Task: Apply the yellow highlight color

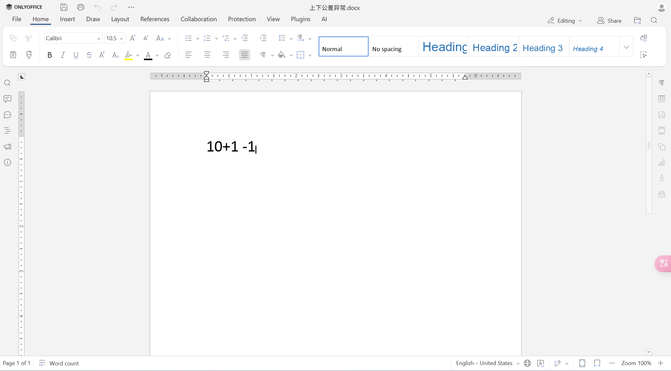Action: [x=129, y=55]
